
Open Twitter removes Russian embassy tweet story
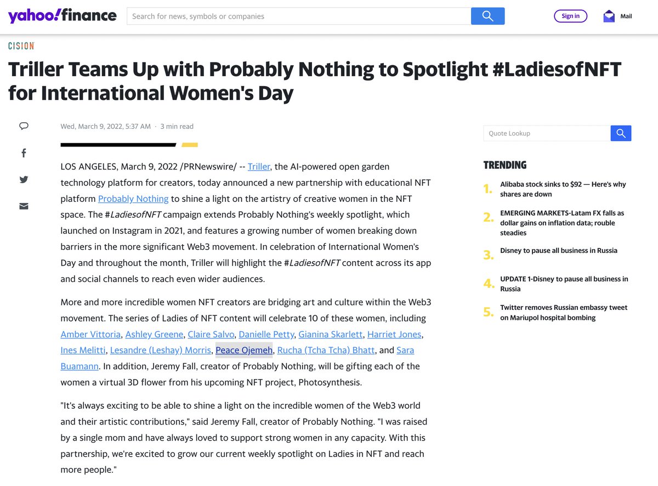click(x=564, y=313)
